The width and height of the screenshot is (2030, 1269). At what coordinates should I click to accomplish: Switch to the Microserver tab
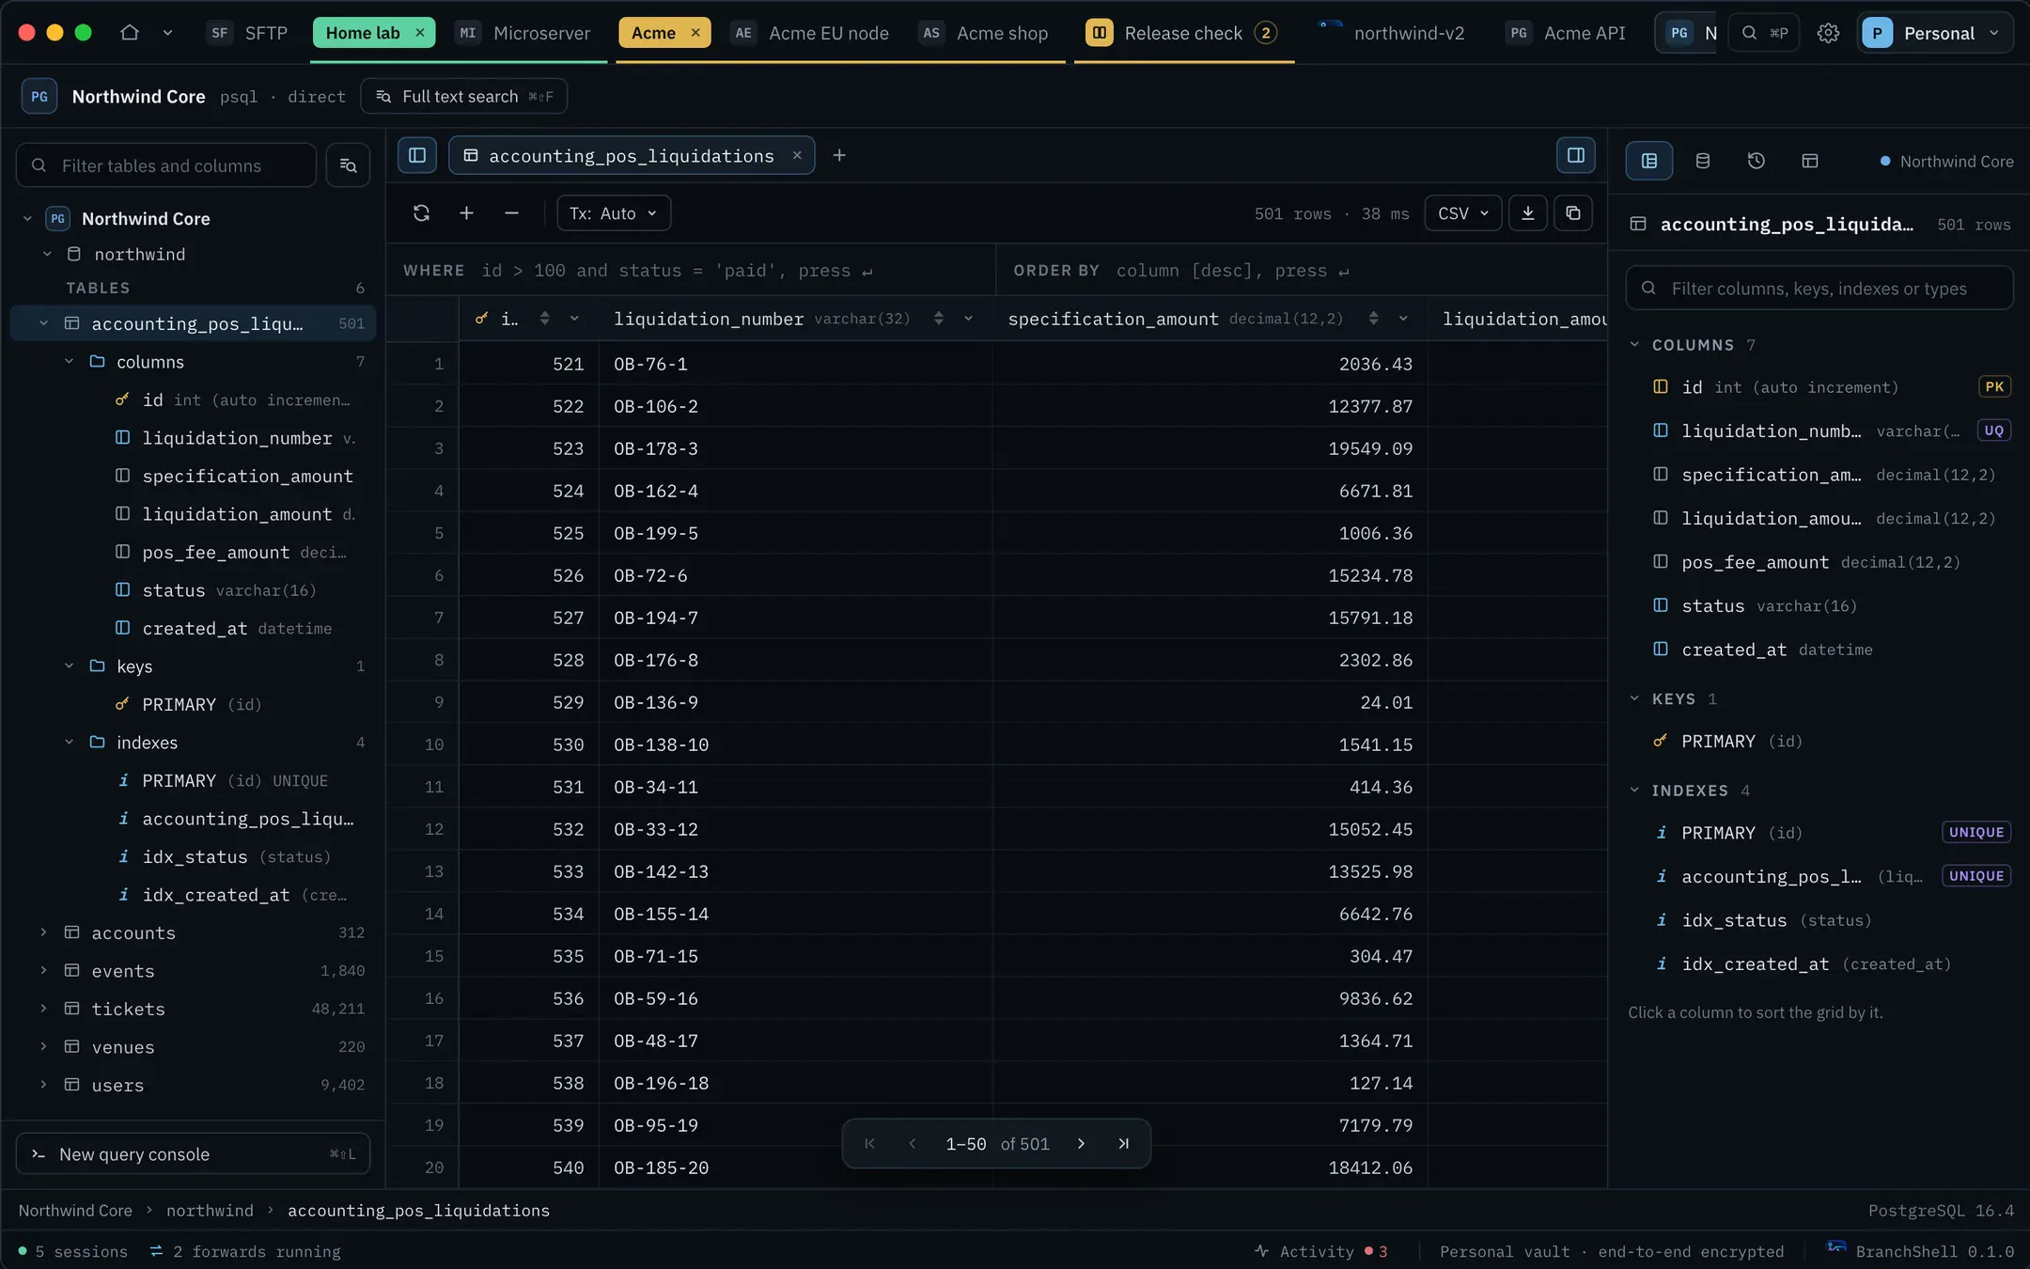click(x=523, y=33)
